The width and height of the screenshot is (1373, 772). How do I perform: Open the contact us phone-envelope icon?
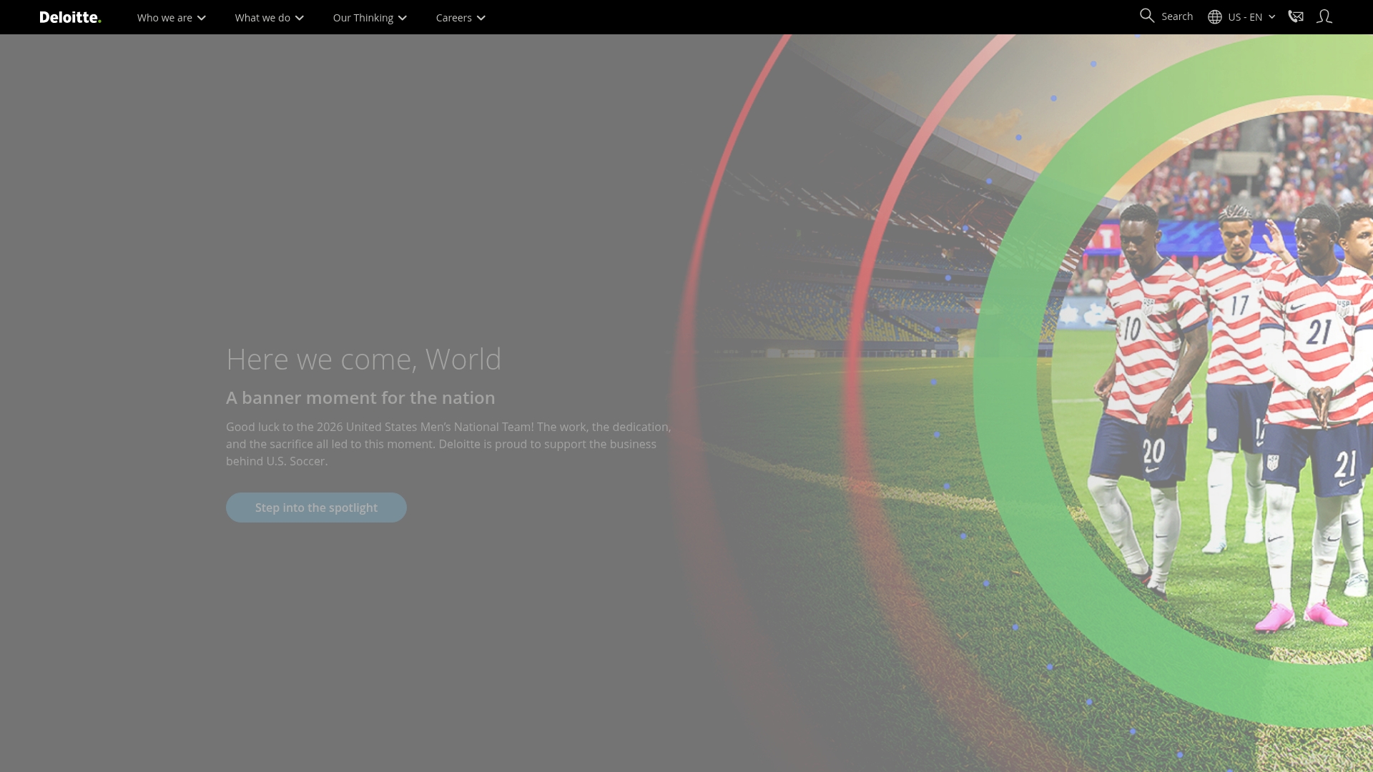tap(1296, 16)
